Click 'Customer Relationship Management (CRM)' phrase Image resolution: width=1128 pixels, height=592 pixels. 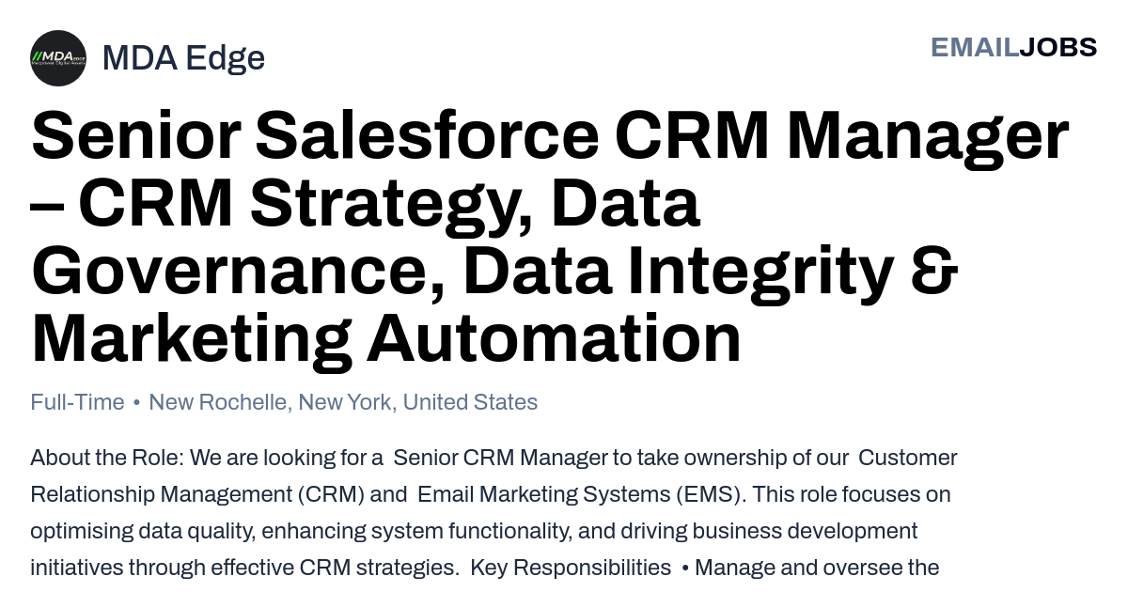click(x=493, y=475)
